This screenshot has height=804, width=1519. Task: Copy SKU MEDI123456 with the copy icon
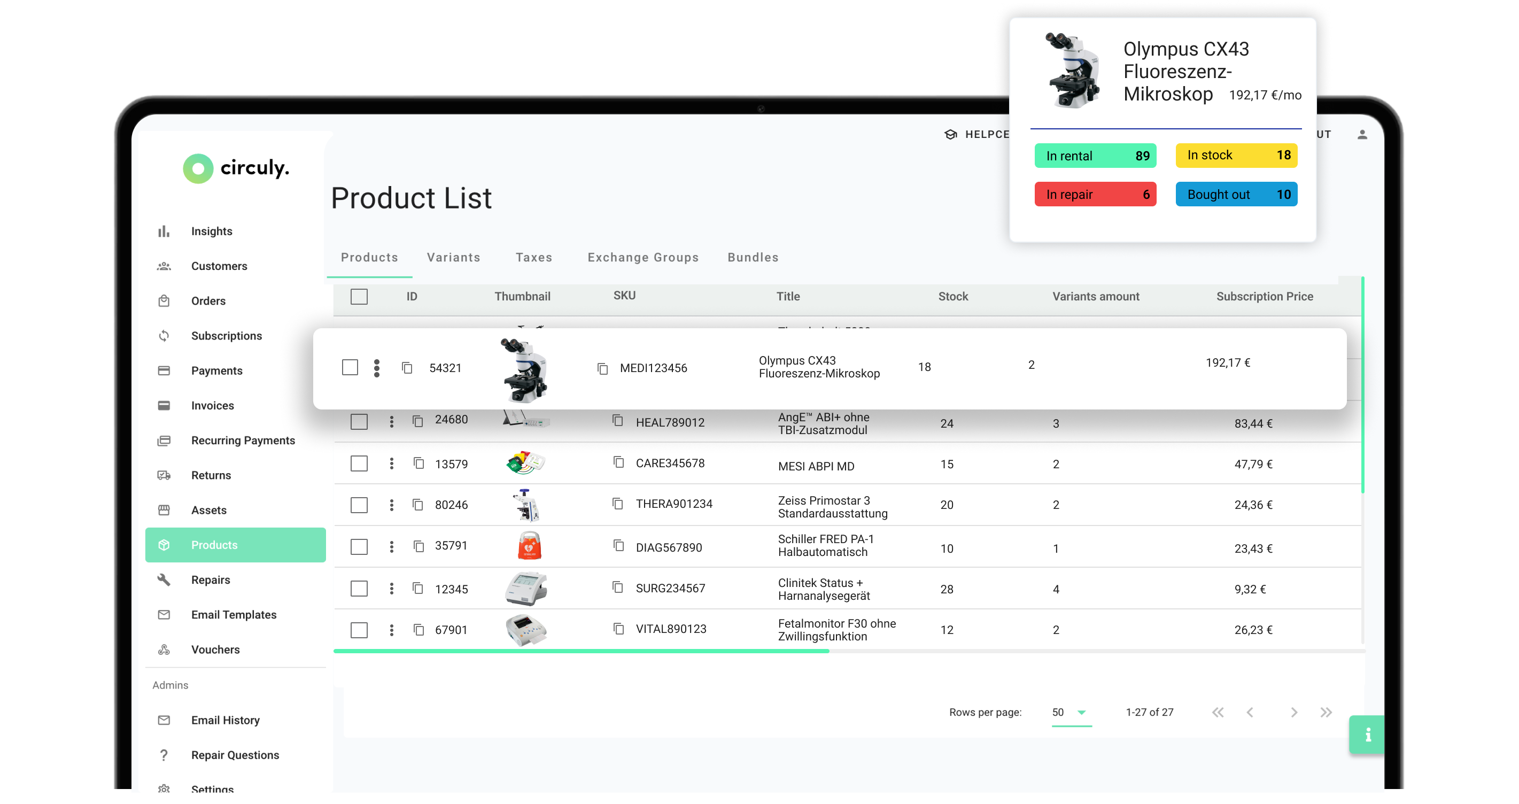[602, 368]
